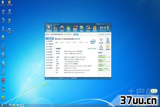Click hard disk temperature 44℃ green bar
This screenshot has height=107, width=160.
tap(104, 62)
